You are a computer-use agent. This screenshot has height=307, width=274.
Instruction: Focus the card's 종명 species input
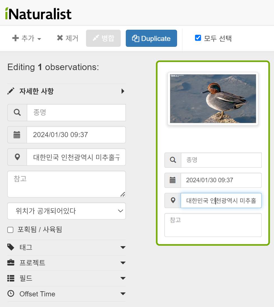click(221, 160)
